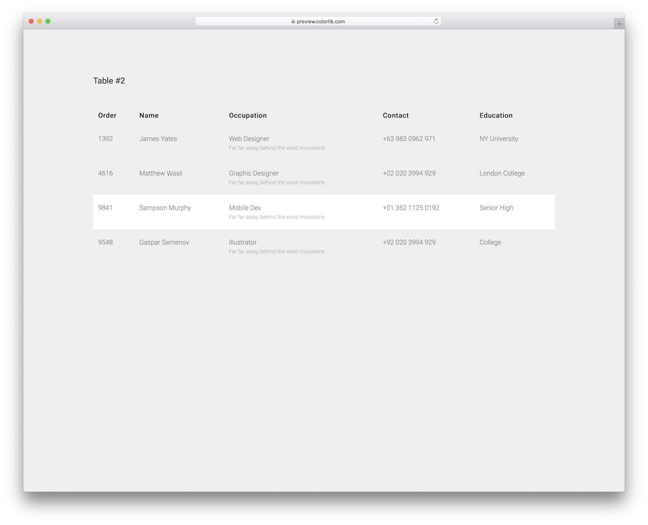
Task: Click the reload page icon in address bar
Action: click(436, 22)
